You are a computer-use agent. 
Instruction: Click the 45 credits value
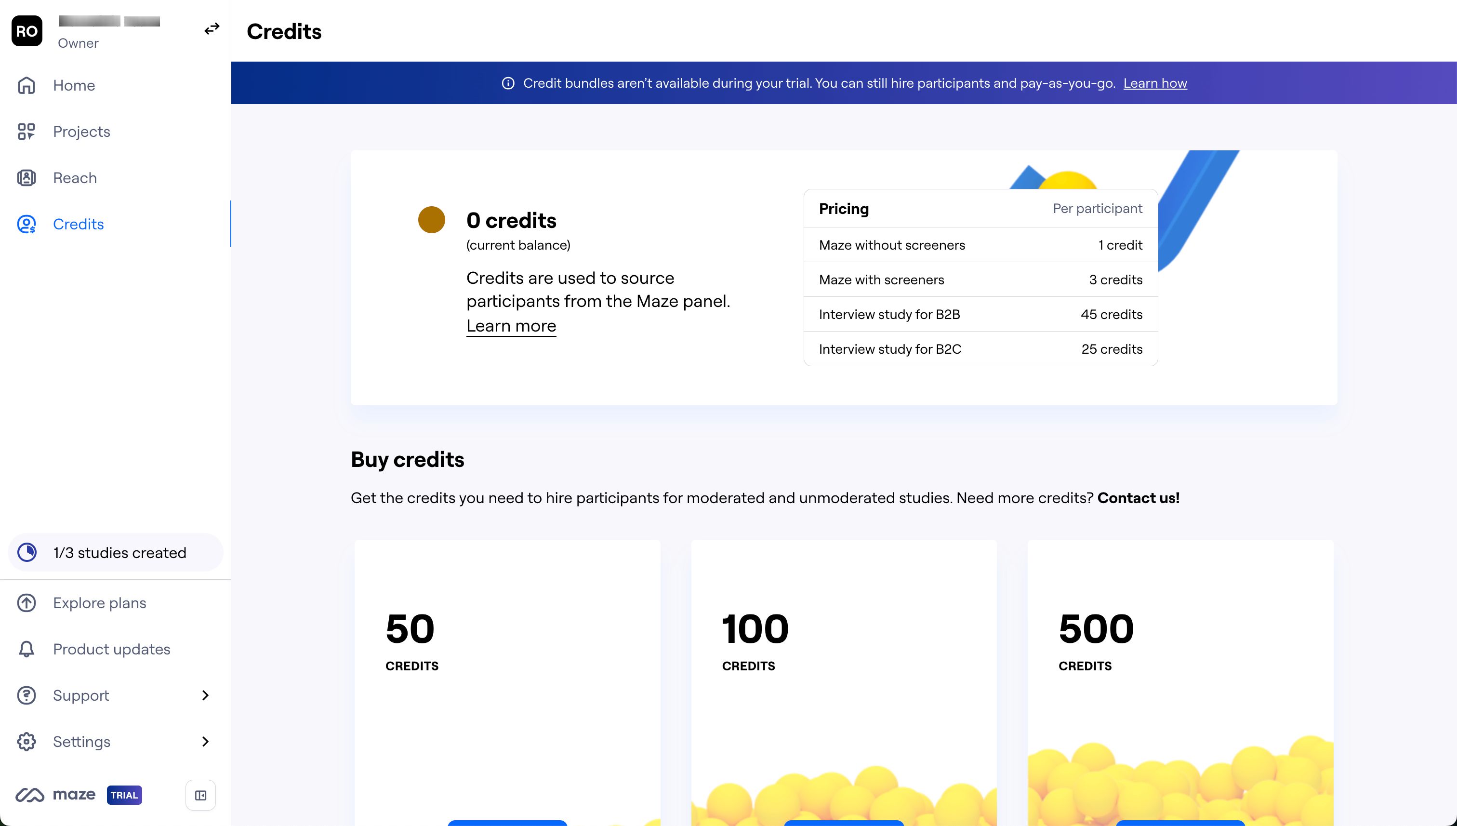(1111, 314)
